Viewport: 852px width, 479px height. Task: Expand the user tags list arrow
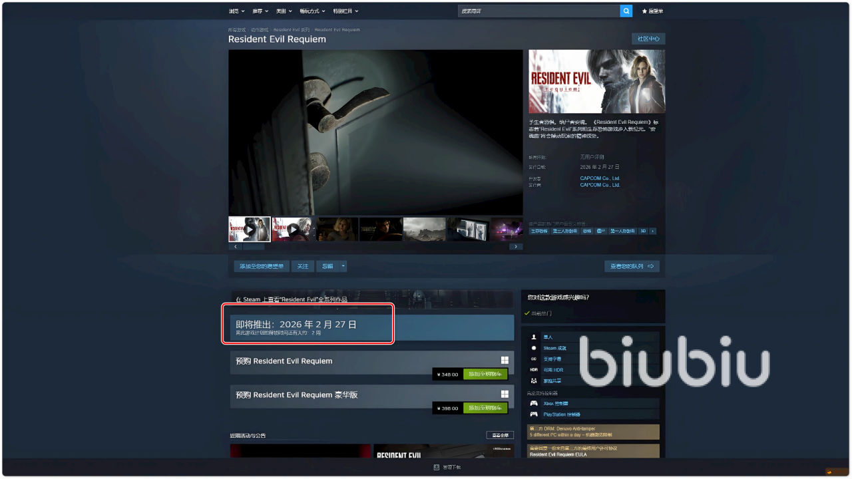tap(653, 231)
